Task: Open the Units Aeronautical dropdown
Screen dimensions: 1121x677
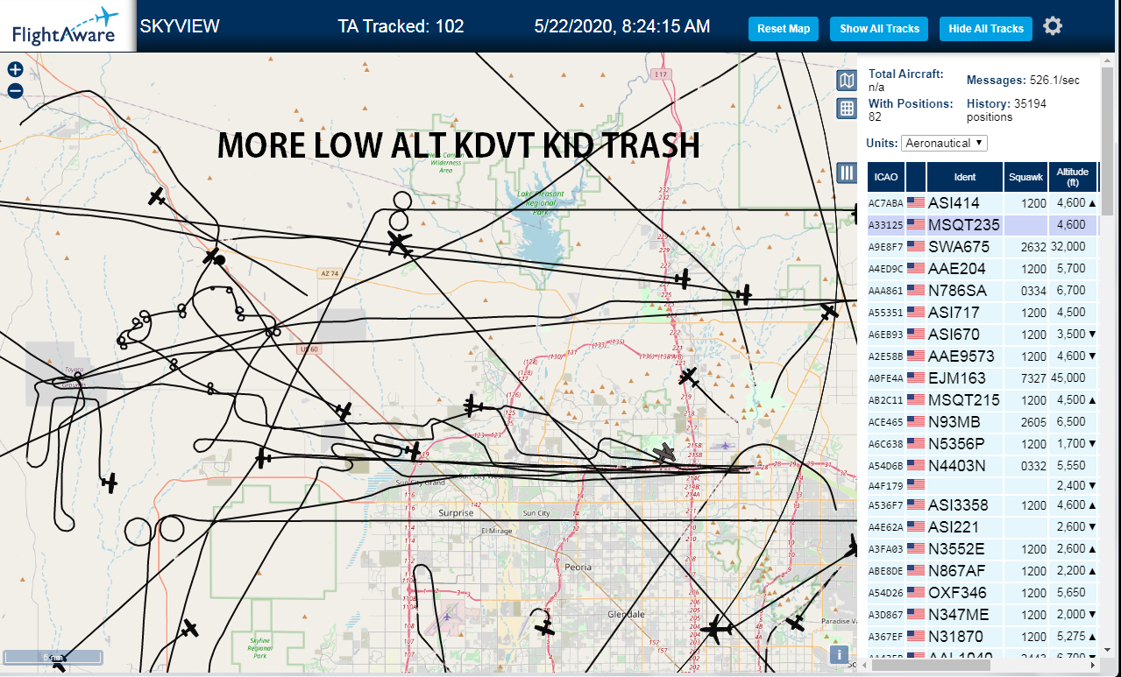Action: point(944,143)
